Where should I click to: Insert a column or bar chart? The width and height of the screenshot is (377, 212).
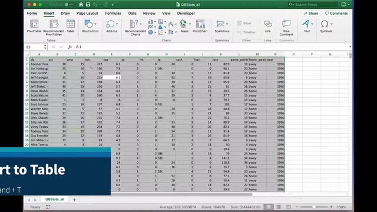[151, 22]
